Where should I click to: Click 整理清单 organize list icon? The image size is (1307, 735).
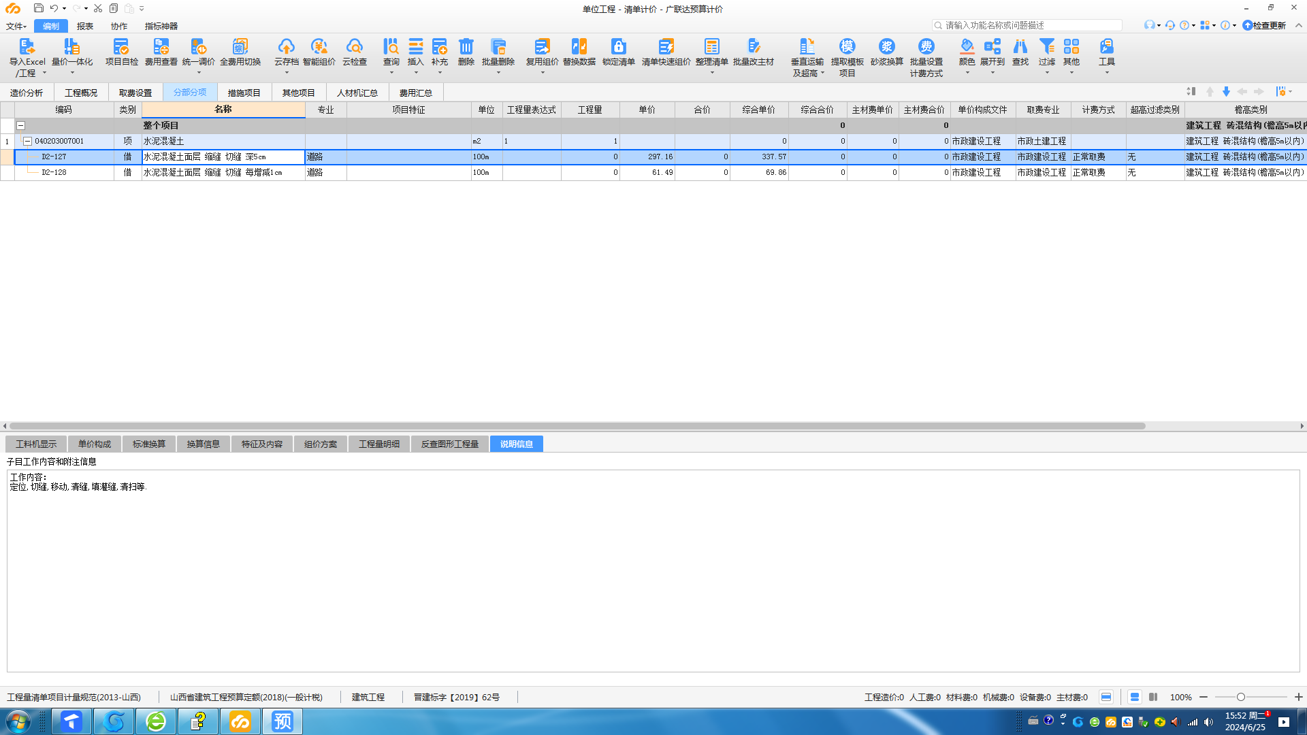[711, 46]
